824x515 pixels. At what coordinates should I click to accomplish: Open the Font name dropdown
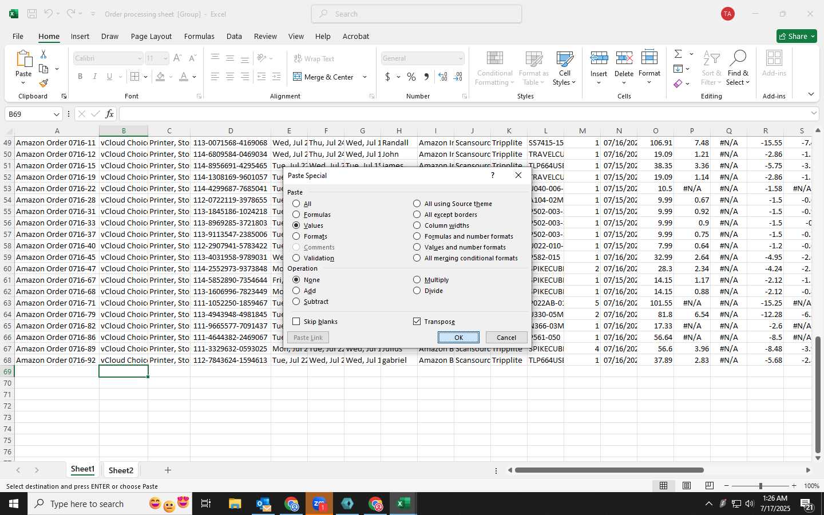click(x=139, y=58)
